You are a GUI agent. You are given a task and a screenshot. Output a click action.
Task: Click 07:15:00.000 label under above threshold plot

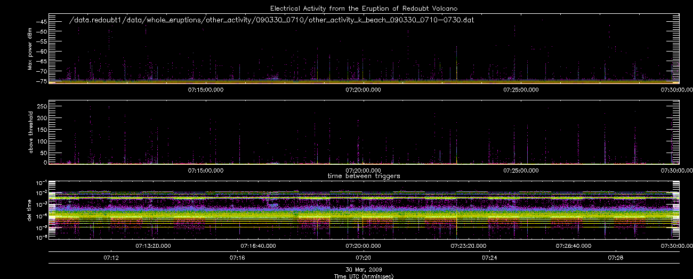pos(206,171)
